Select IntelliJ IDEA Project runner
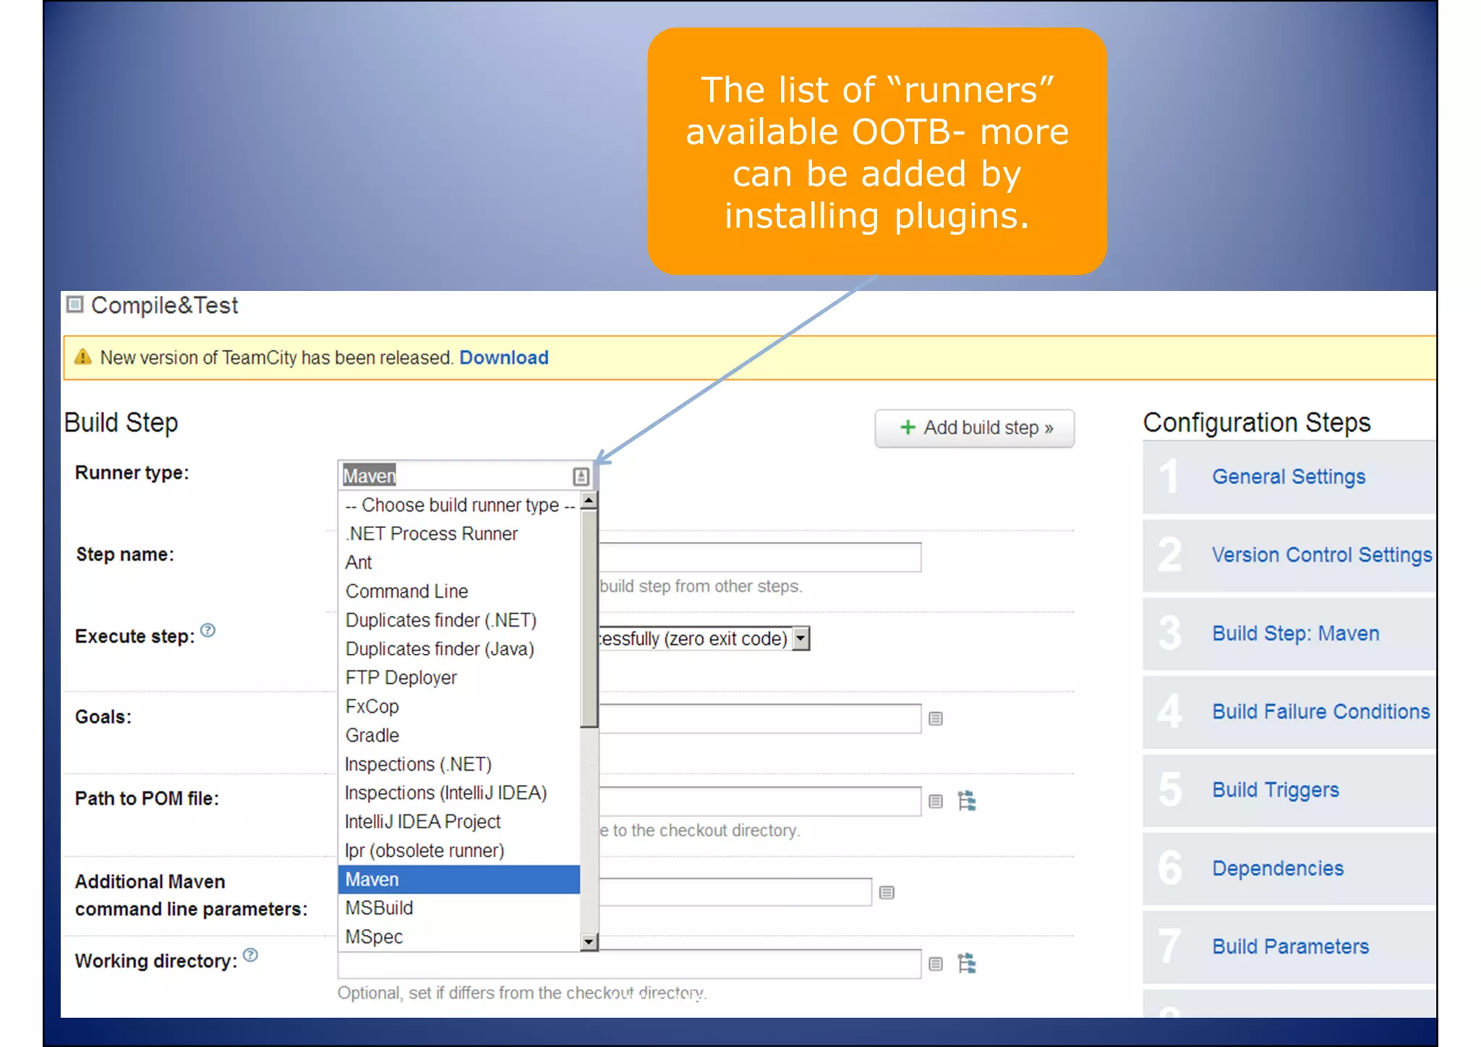The image size is (1481, 1047). tap(459, 822)
